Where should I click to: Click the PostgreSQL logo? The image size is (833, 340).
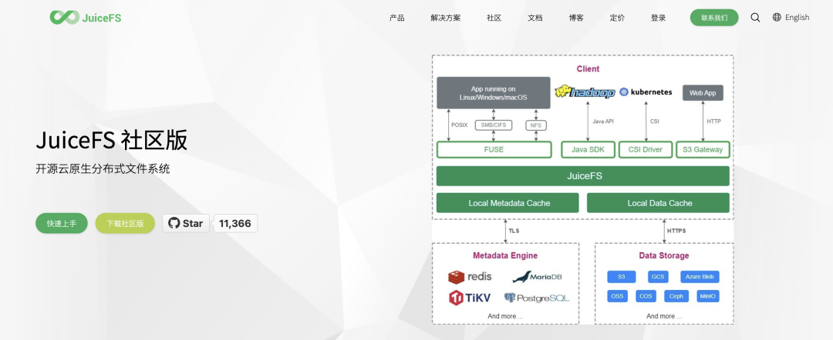click(537, 298)
